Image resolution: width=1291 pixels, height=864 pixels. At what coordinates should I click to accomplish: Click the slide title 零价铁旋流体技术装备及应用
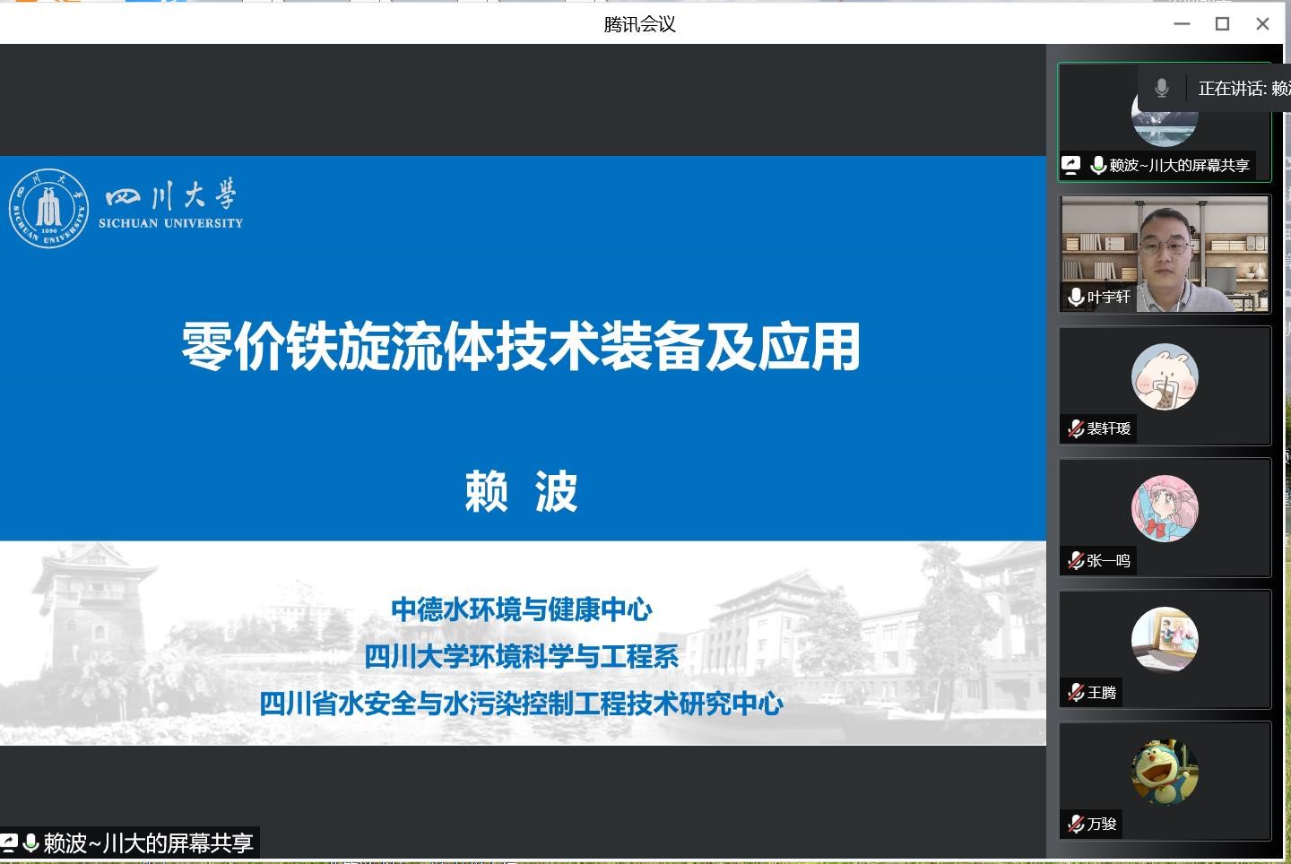pyautogui.click(x=521, y=346)
